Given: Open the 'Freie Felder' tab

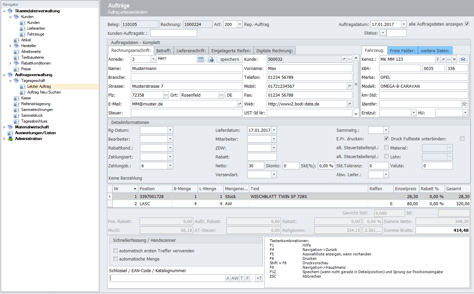Looking at the screenshot, I should pyautogui.click(x=402, y=51).
